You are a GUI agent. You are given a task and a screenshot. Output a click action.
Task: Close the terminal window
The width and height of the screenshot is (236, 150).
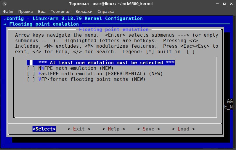[231, 4]
